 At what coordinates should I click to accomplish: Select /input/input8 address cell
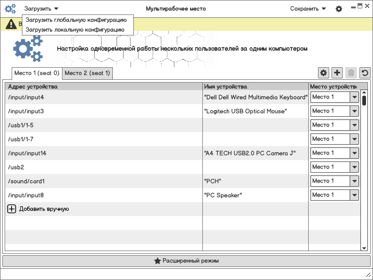pos(104,195)
